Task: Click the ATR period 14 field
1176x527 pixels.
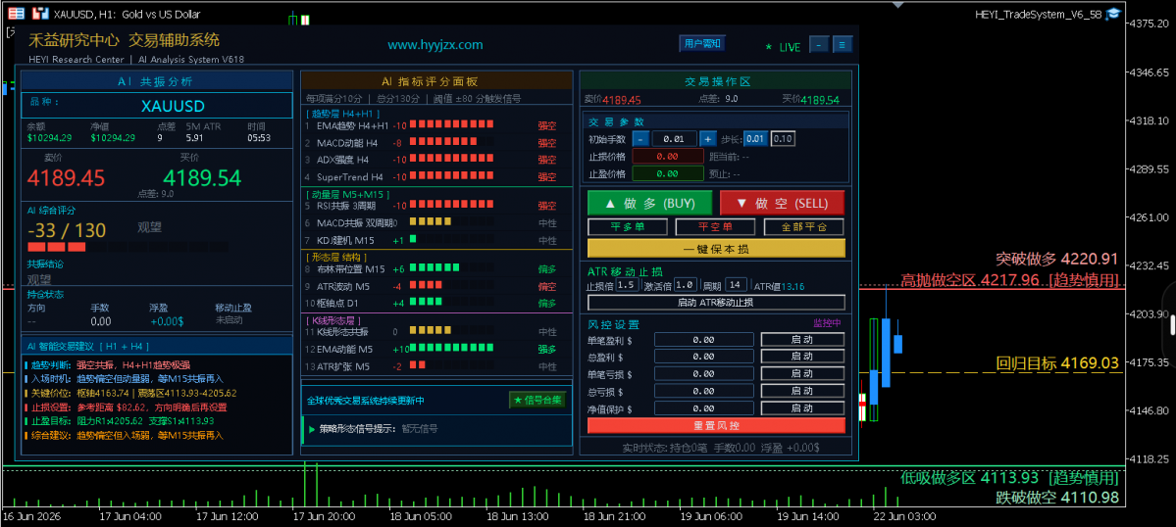Action: 737,285
